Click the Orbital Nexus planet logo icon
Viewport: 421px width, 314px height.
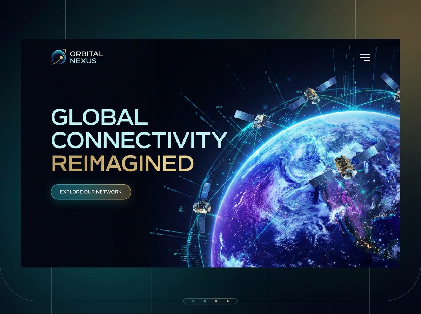59,57
